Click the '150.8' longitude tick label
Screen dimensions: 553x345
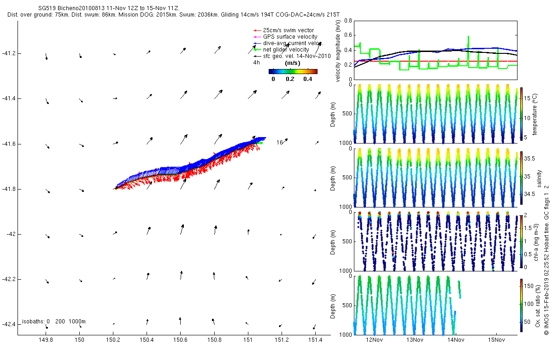point(214,340)
